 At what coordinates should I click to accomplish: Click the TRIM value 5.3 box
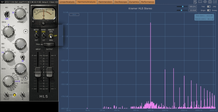tap(49, 44)
